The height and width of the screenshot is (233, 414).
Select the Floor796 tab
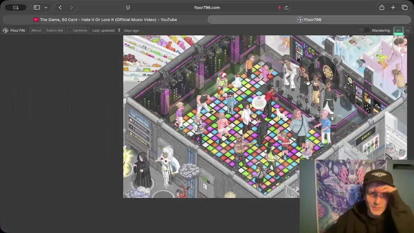pos(309,20)
